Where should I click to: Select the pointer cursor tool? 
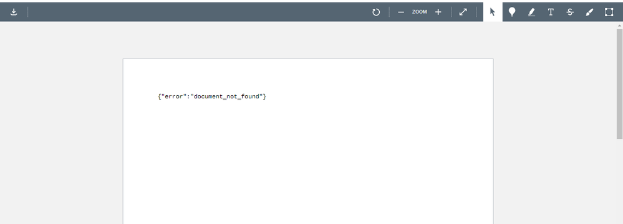click(493, 12)
